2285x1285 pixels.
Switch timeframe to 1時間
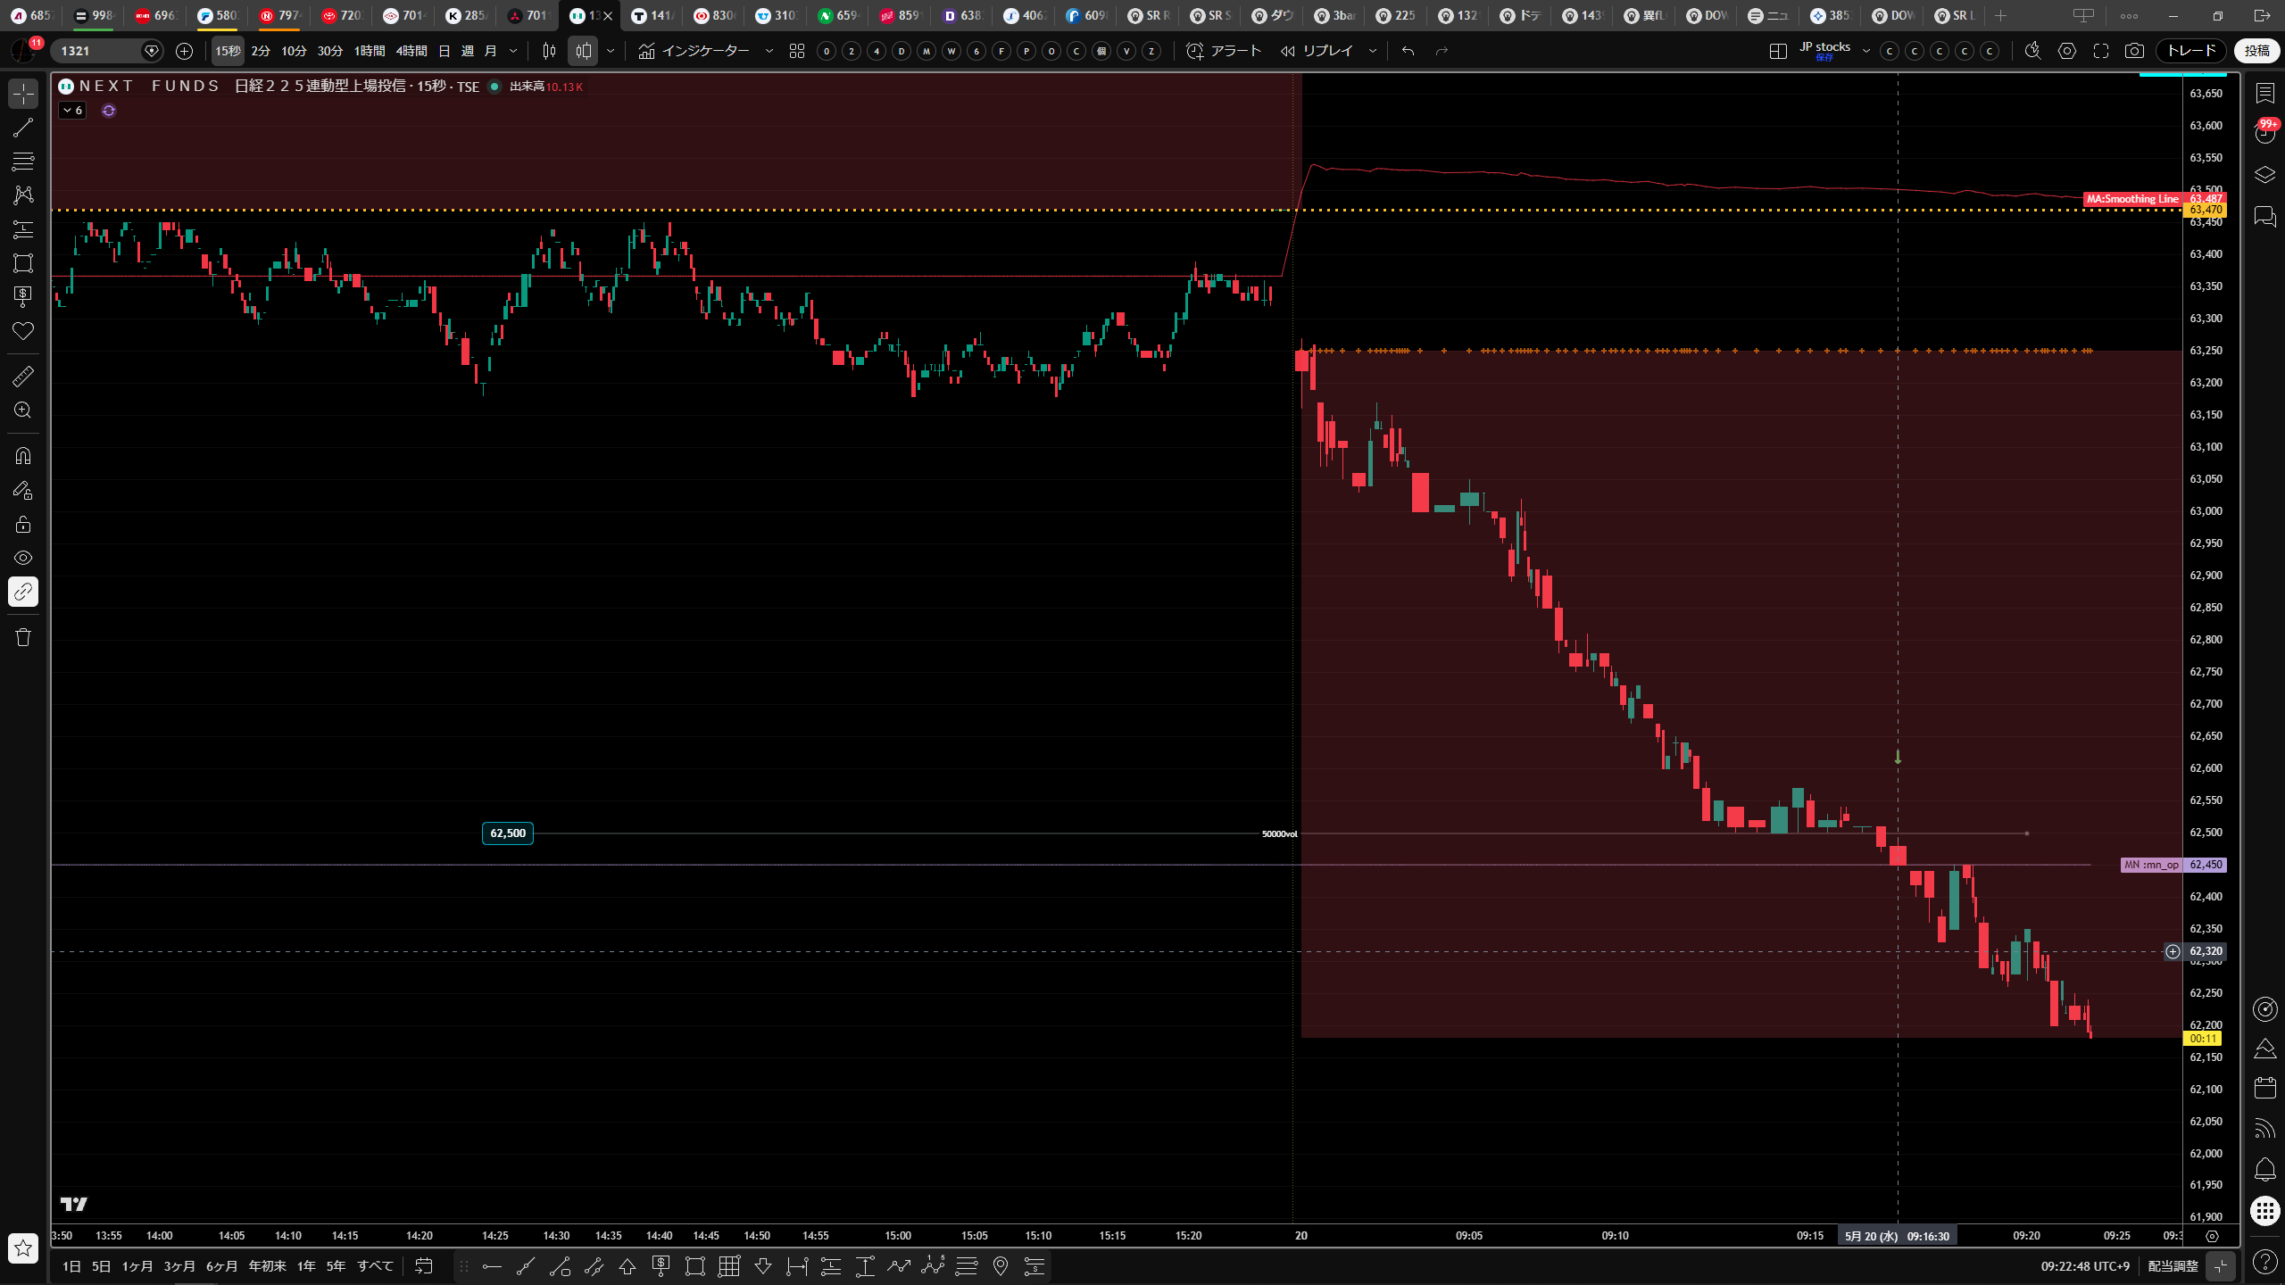pyautogui.click(x=370, y=51)
